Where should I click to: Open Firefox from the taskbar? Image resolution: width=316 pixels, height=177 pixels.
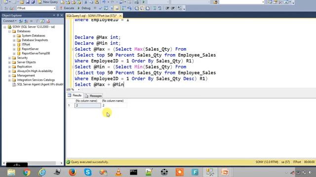tap(73, 172)
